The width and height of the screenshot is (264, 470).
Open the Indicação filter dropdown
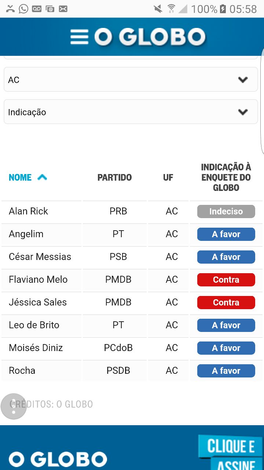point(131,112)
